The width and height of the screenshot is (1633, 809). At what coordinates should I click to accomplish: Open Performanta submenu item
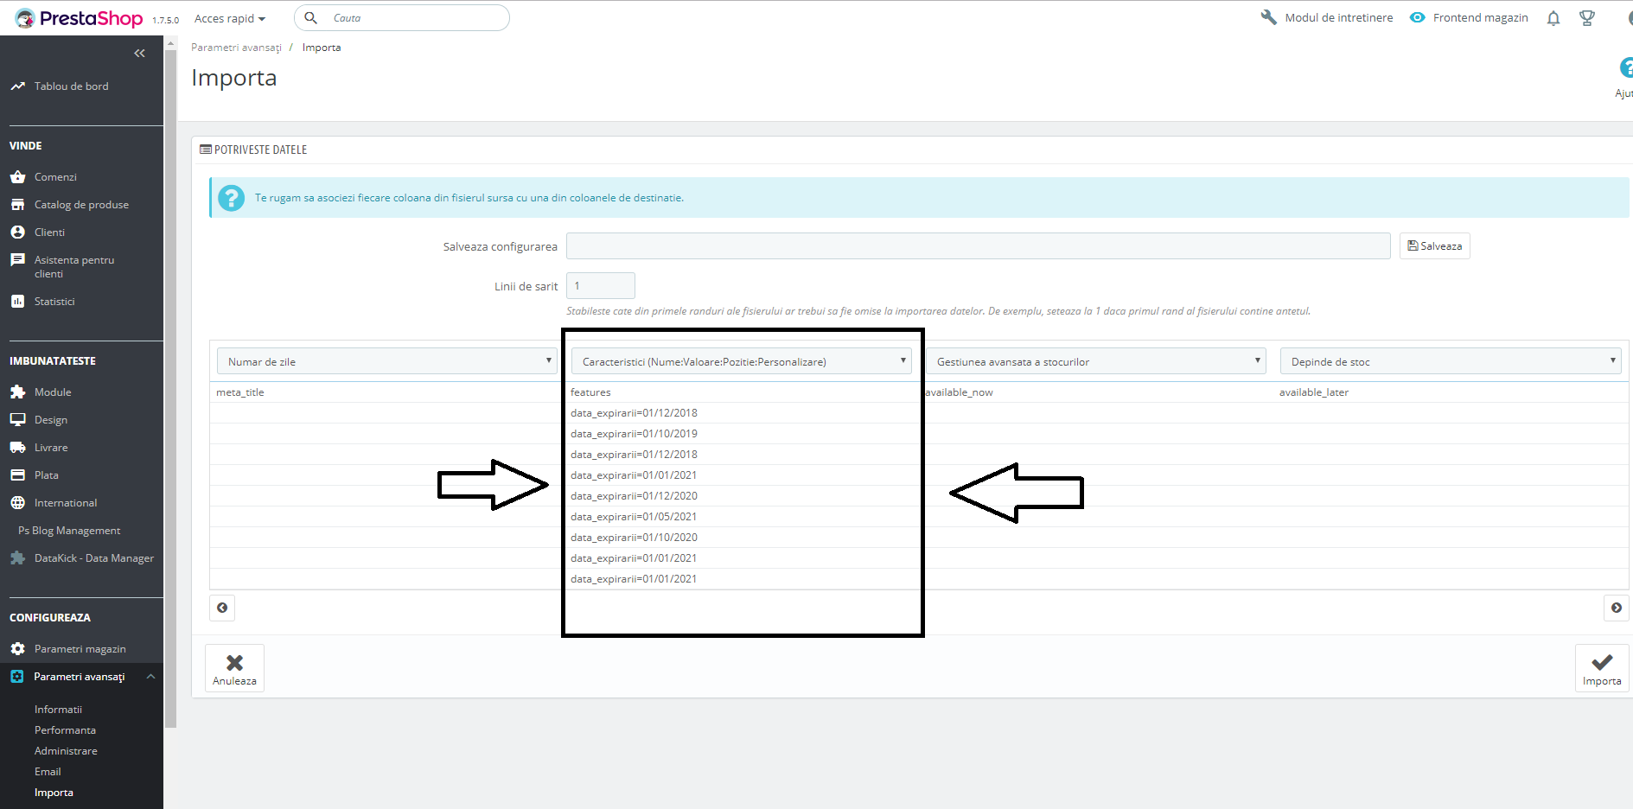click(65, 730)
